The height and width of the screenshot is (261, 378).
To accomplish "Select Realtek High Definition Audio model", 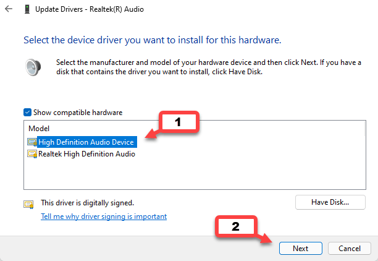I will tap(87, 154).
